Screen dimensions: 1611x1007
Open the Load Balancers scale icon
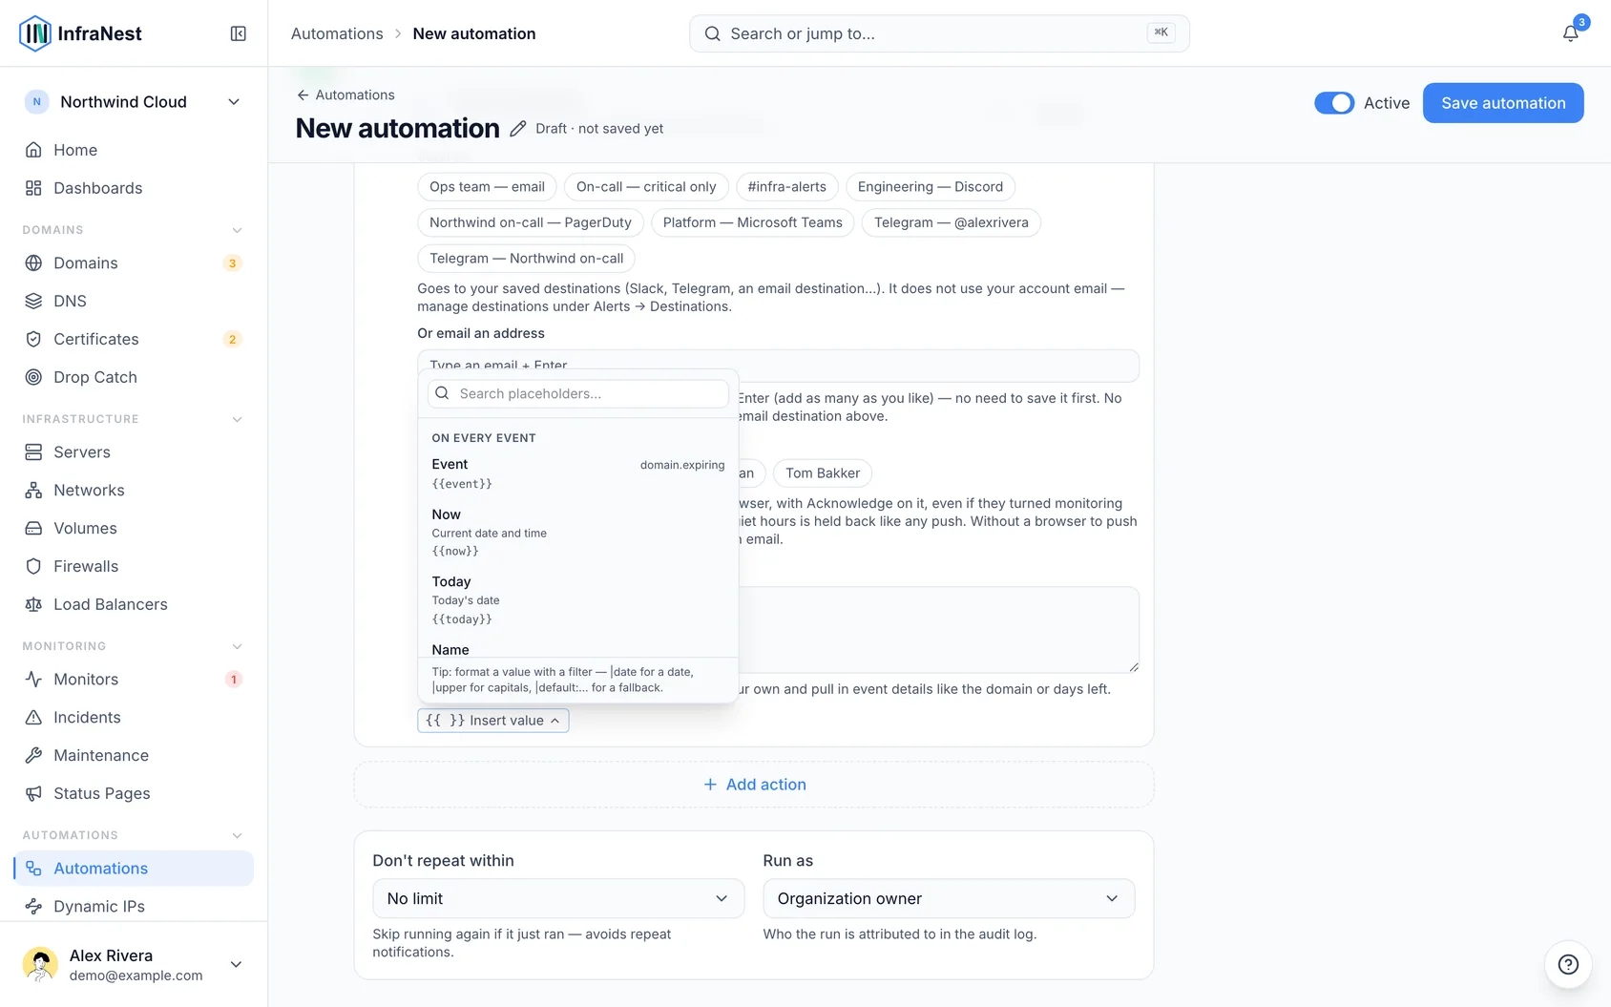(33, 604)
